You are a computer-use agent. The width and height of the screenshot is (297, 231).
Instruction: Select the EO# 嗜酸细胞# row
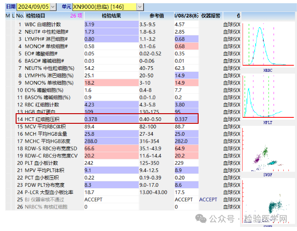click(x=123, y=54)
